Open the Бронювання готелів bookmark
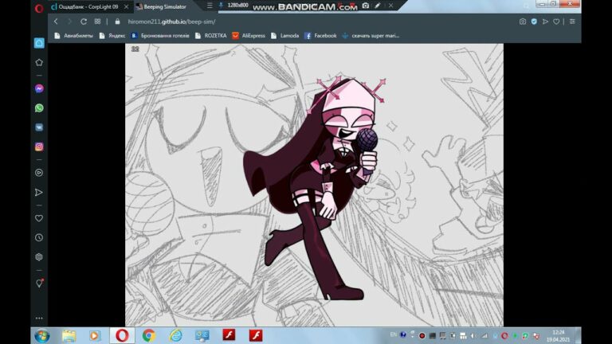Screen dimensions: 612x344 160,36
